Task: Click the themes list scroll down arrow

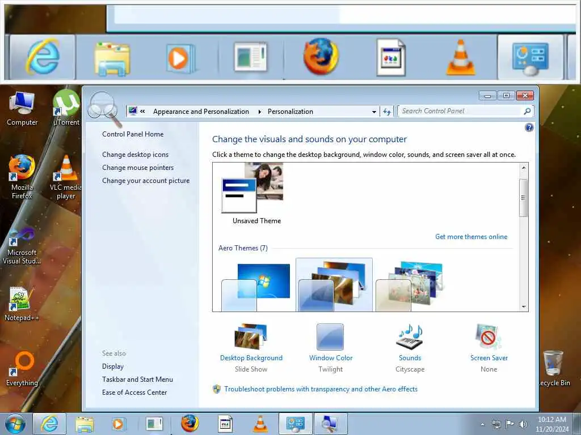Action: click(x=524, y=306)
